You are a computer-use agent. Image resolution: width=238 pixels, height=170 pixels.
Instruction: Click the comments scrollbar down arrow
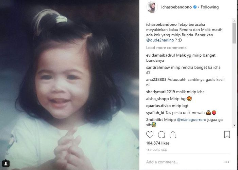click(234, 125)
